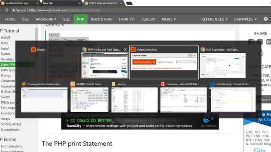
Task: Open Strings in the sidebar
Action: [6, 76]
